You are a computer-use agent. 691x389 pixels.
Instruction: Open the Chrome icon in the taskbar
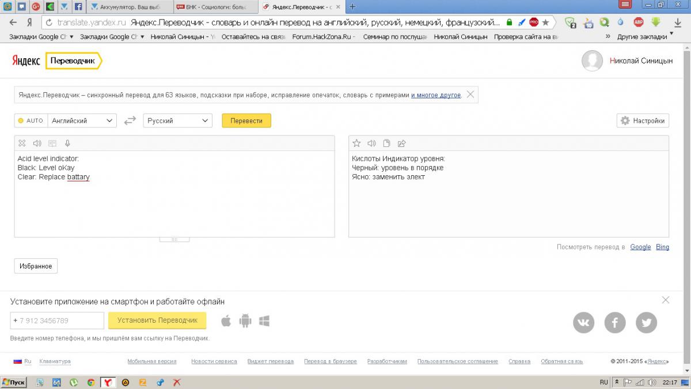click(90, 382)
